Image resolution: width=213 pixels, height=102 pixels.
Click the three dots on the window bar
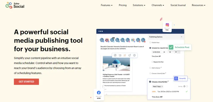coord(101,31)
